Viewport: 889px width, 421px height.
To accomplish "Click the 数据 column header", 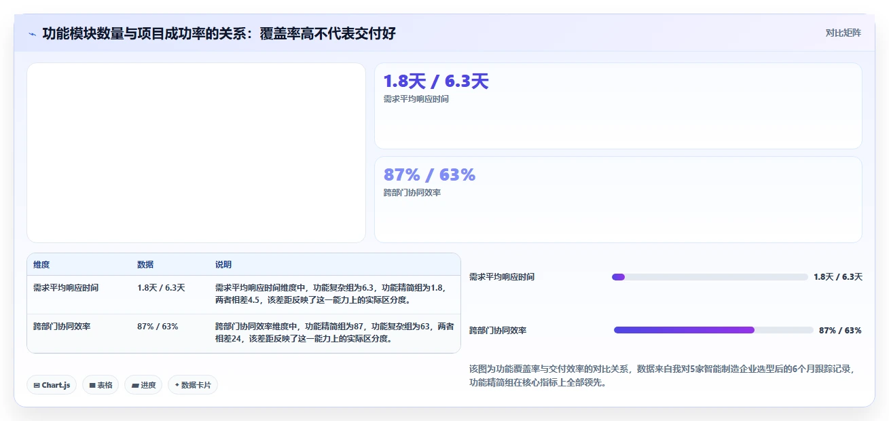I will (145, 265).
